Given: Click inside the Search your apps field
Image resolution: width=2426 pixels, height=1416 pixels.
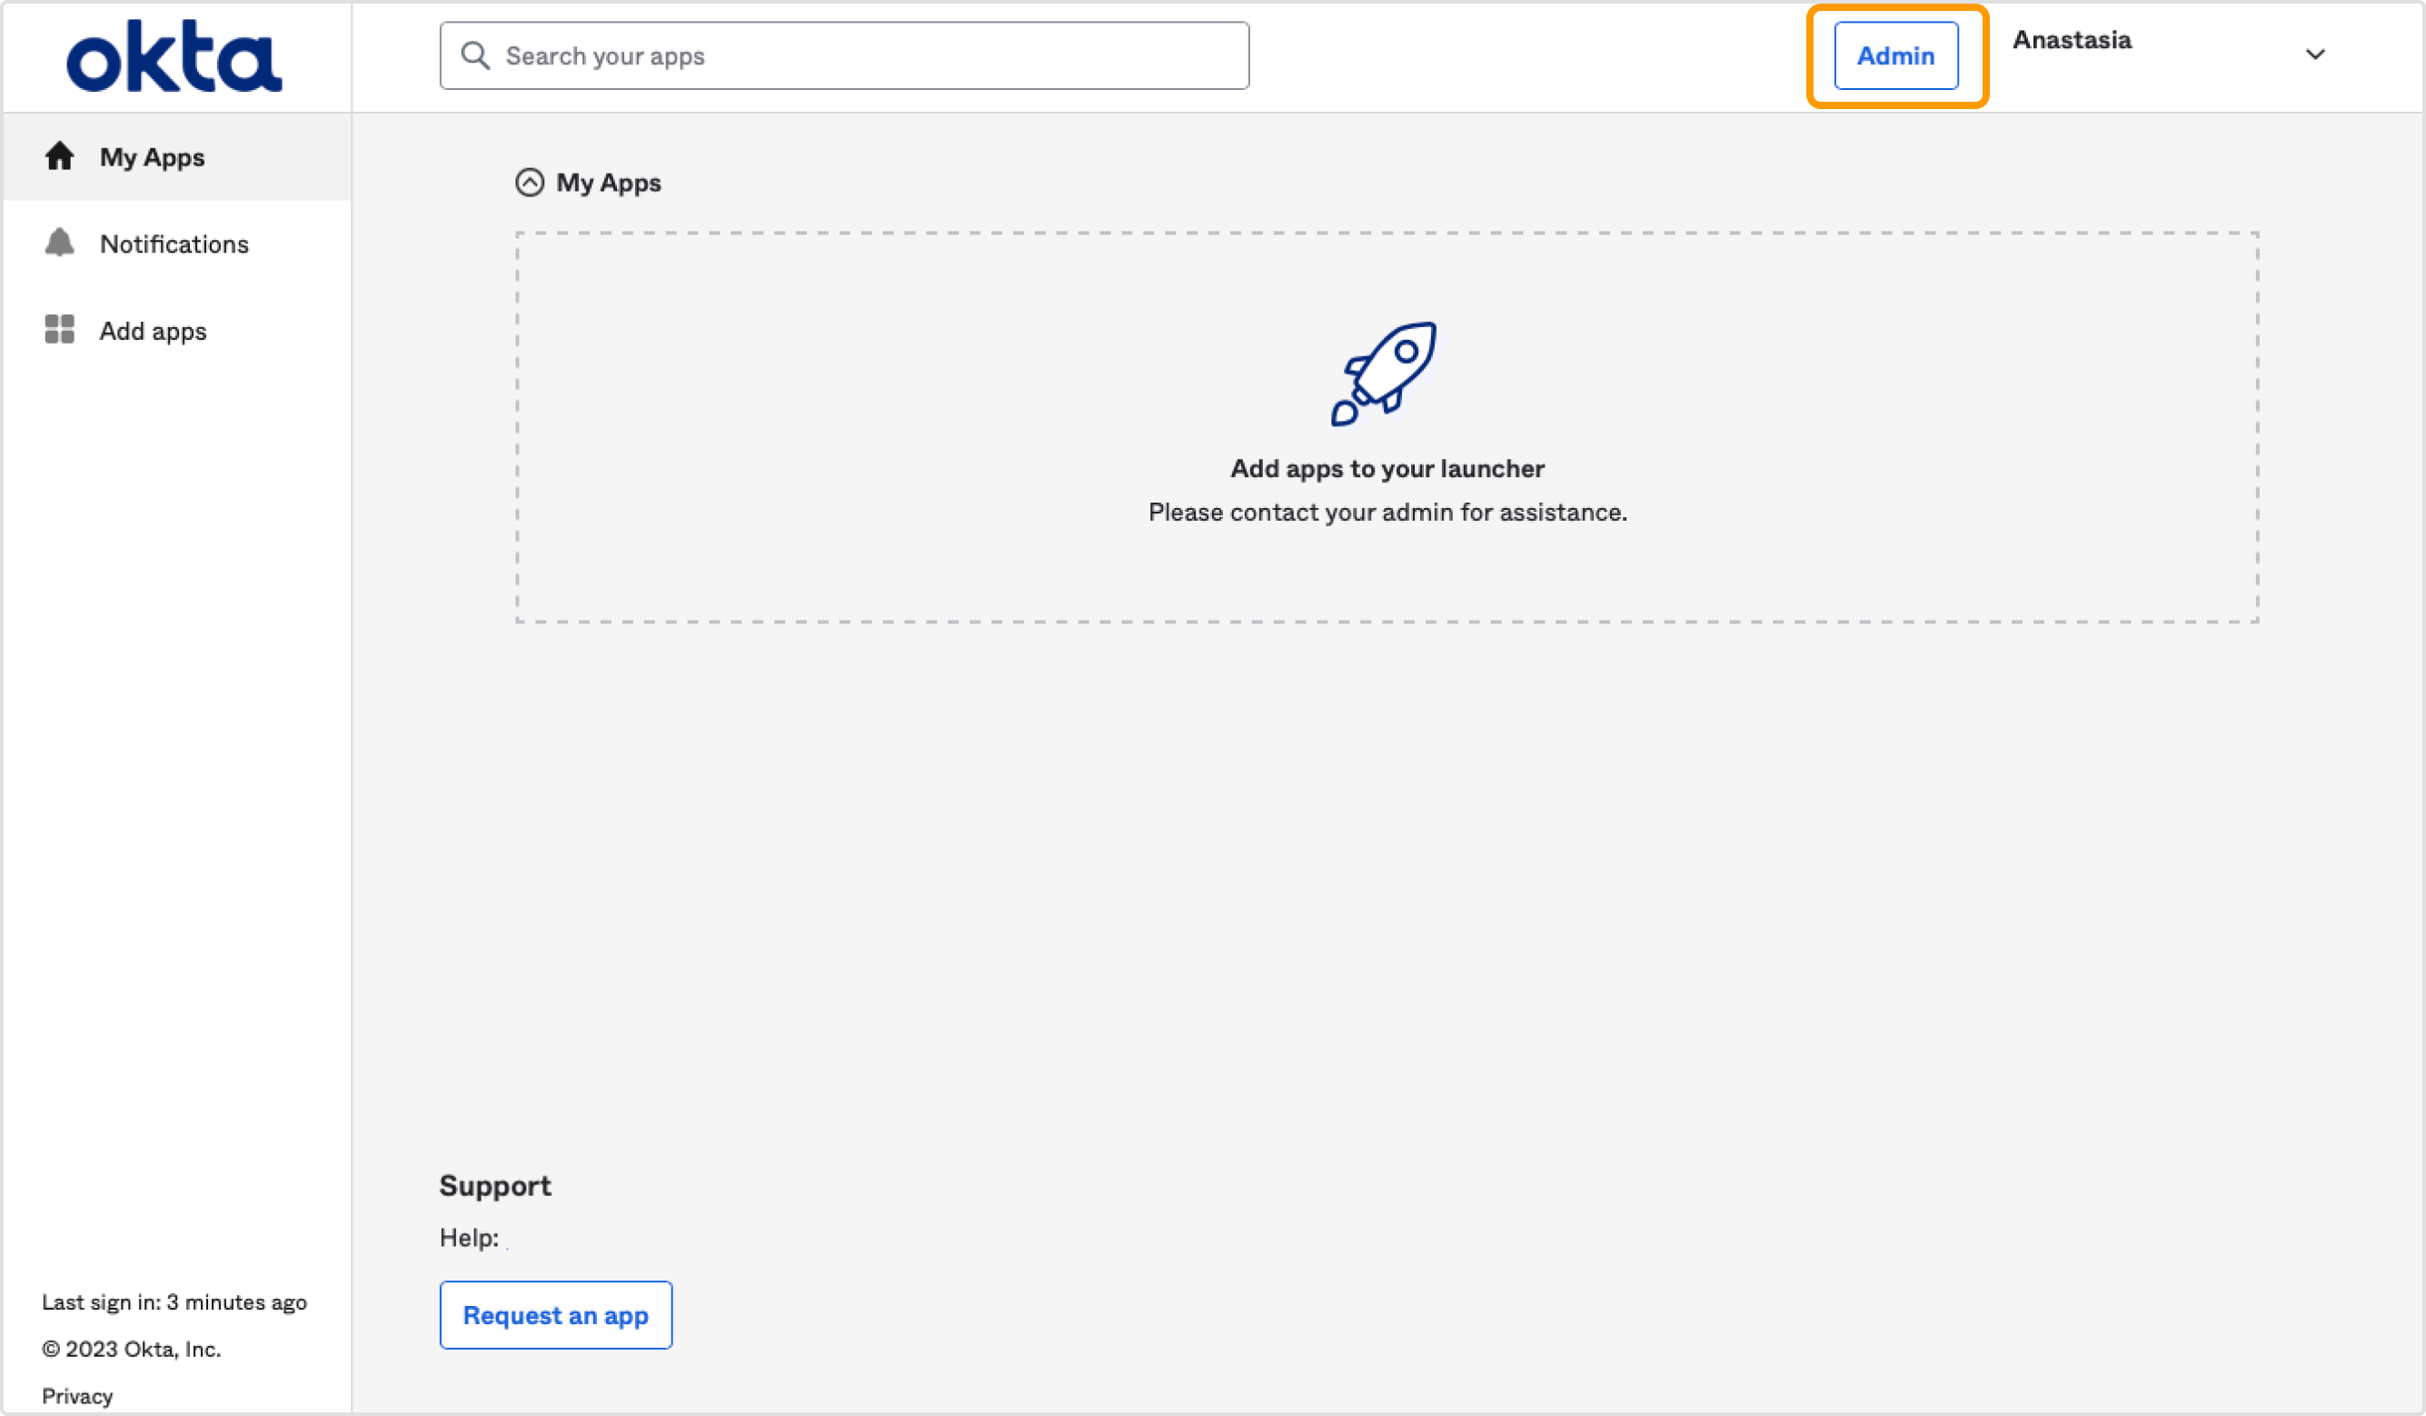Looking at the screenshot, I should 843,55.
